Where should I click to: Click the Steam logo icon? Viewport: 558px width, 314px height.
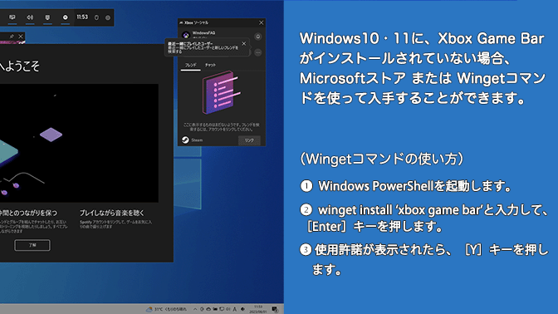(185, 140)
